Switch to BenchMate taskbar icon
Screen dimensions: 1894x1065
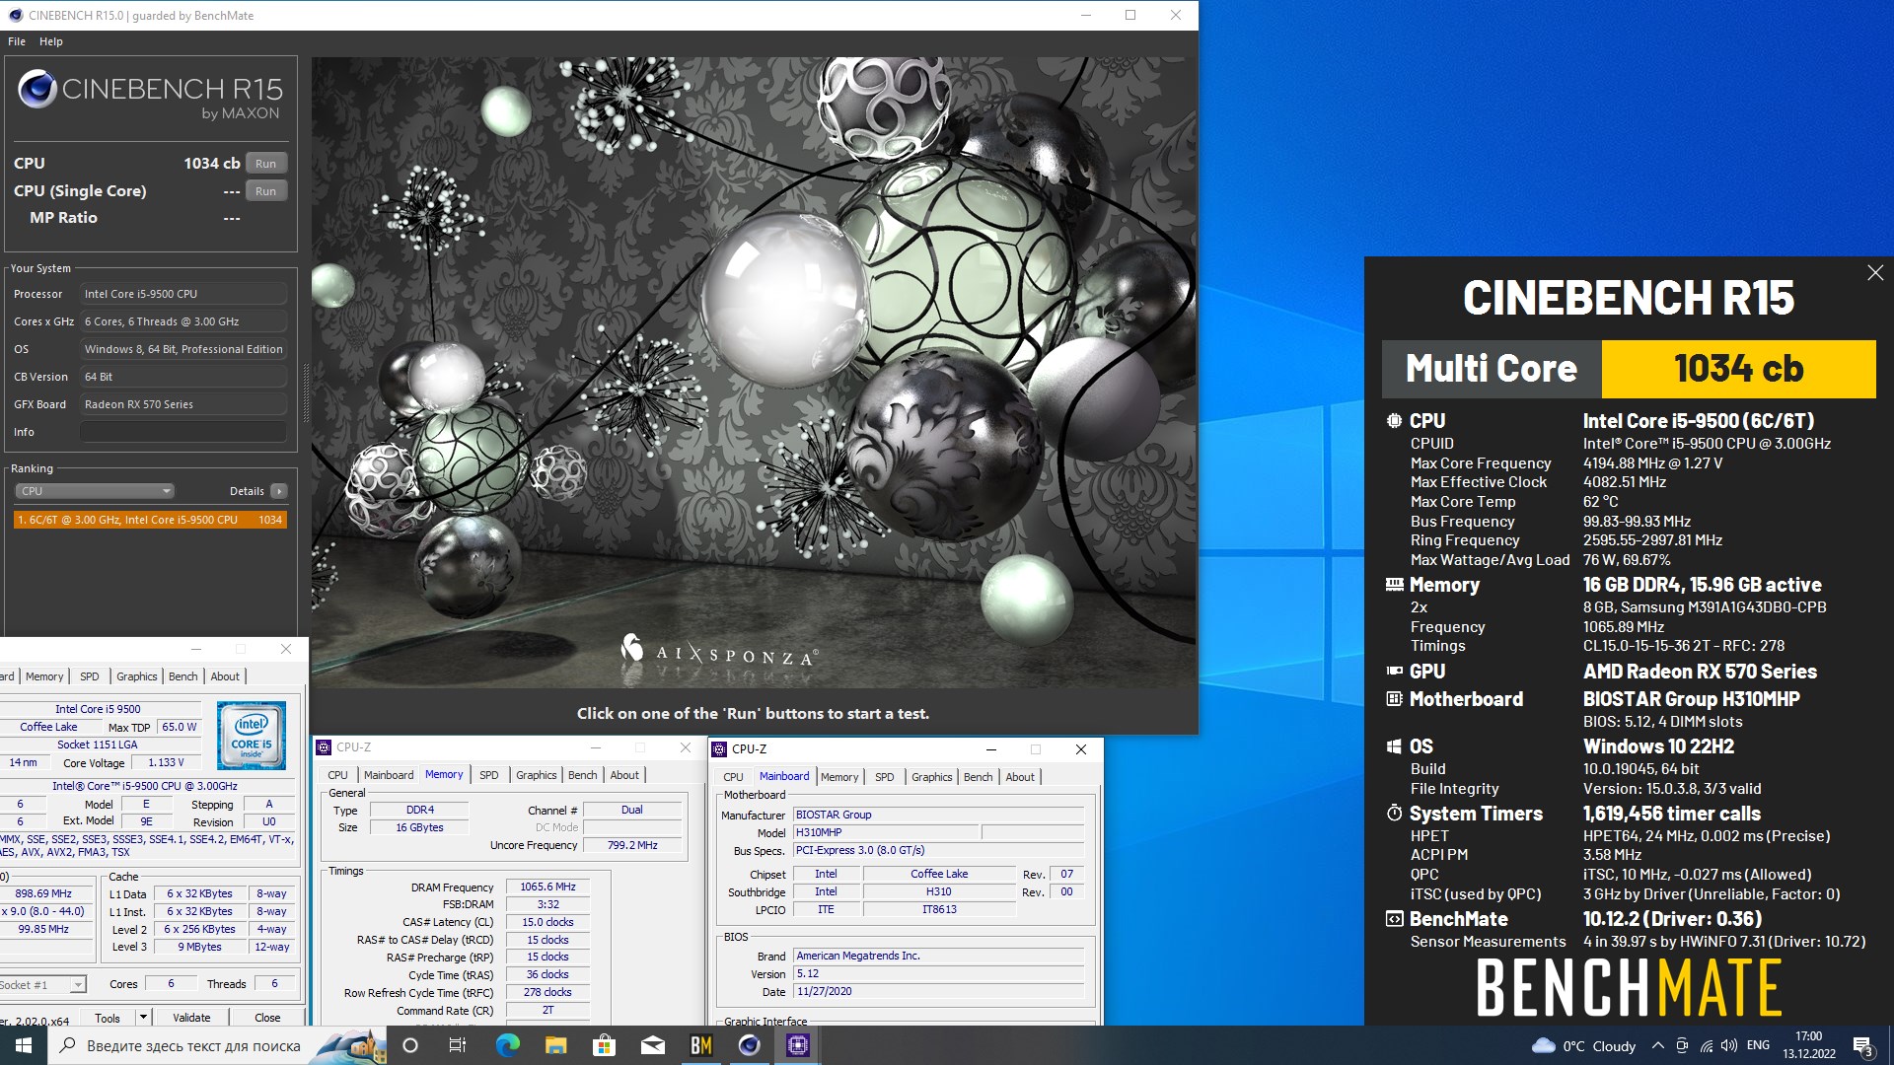(700, 1045)
